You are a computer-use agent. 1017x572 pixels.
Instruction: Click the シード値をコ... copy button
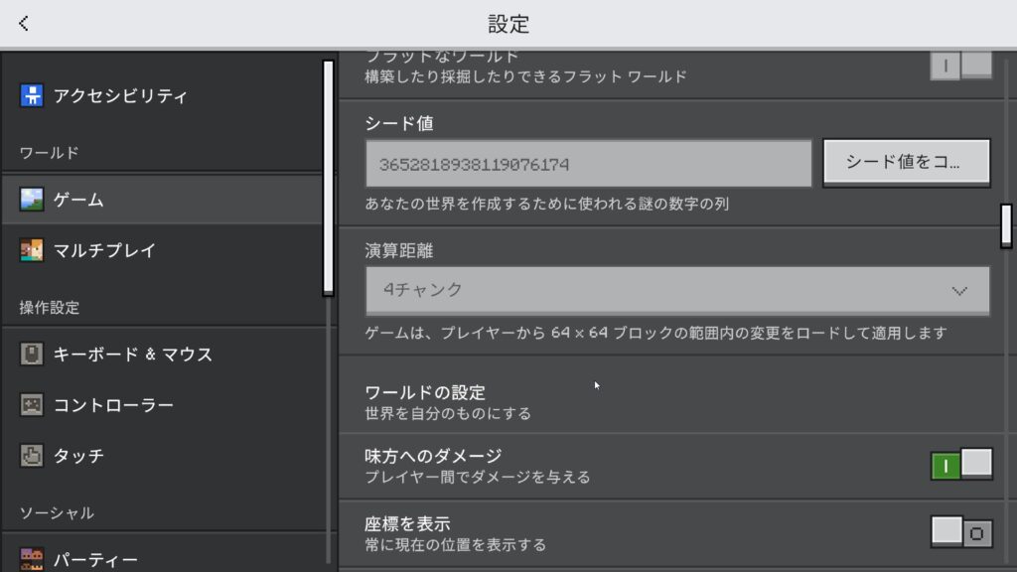pos(906,163)
